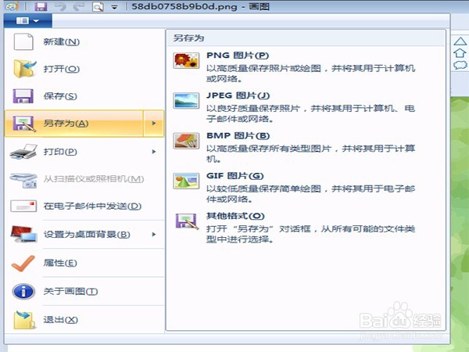The image size is (469, 352).
Task: Click GIF description 以较低质量保存简单绘图
Action: pyautogui.click(x=263, y=189)
